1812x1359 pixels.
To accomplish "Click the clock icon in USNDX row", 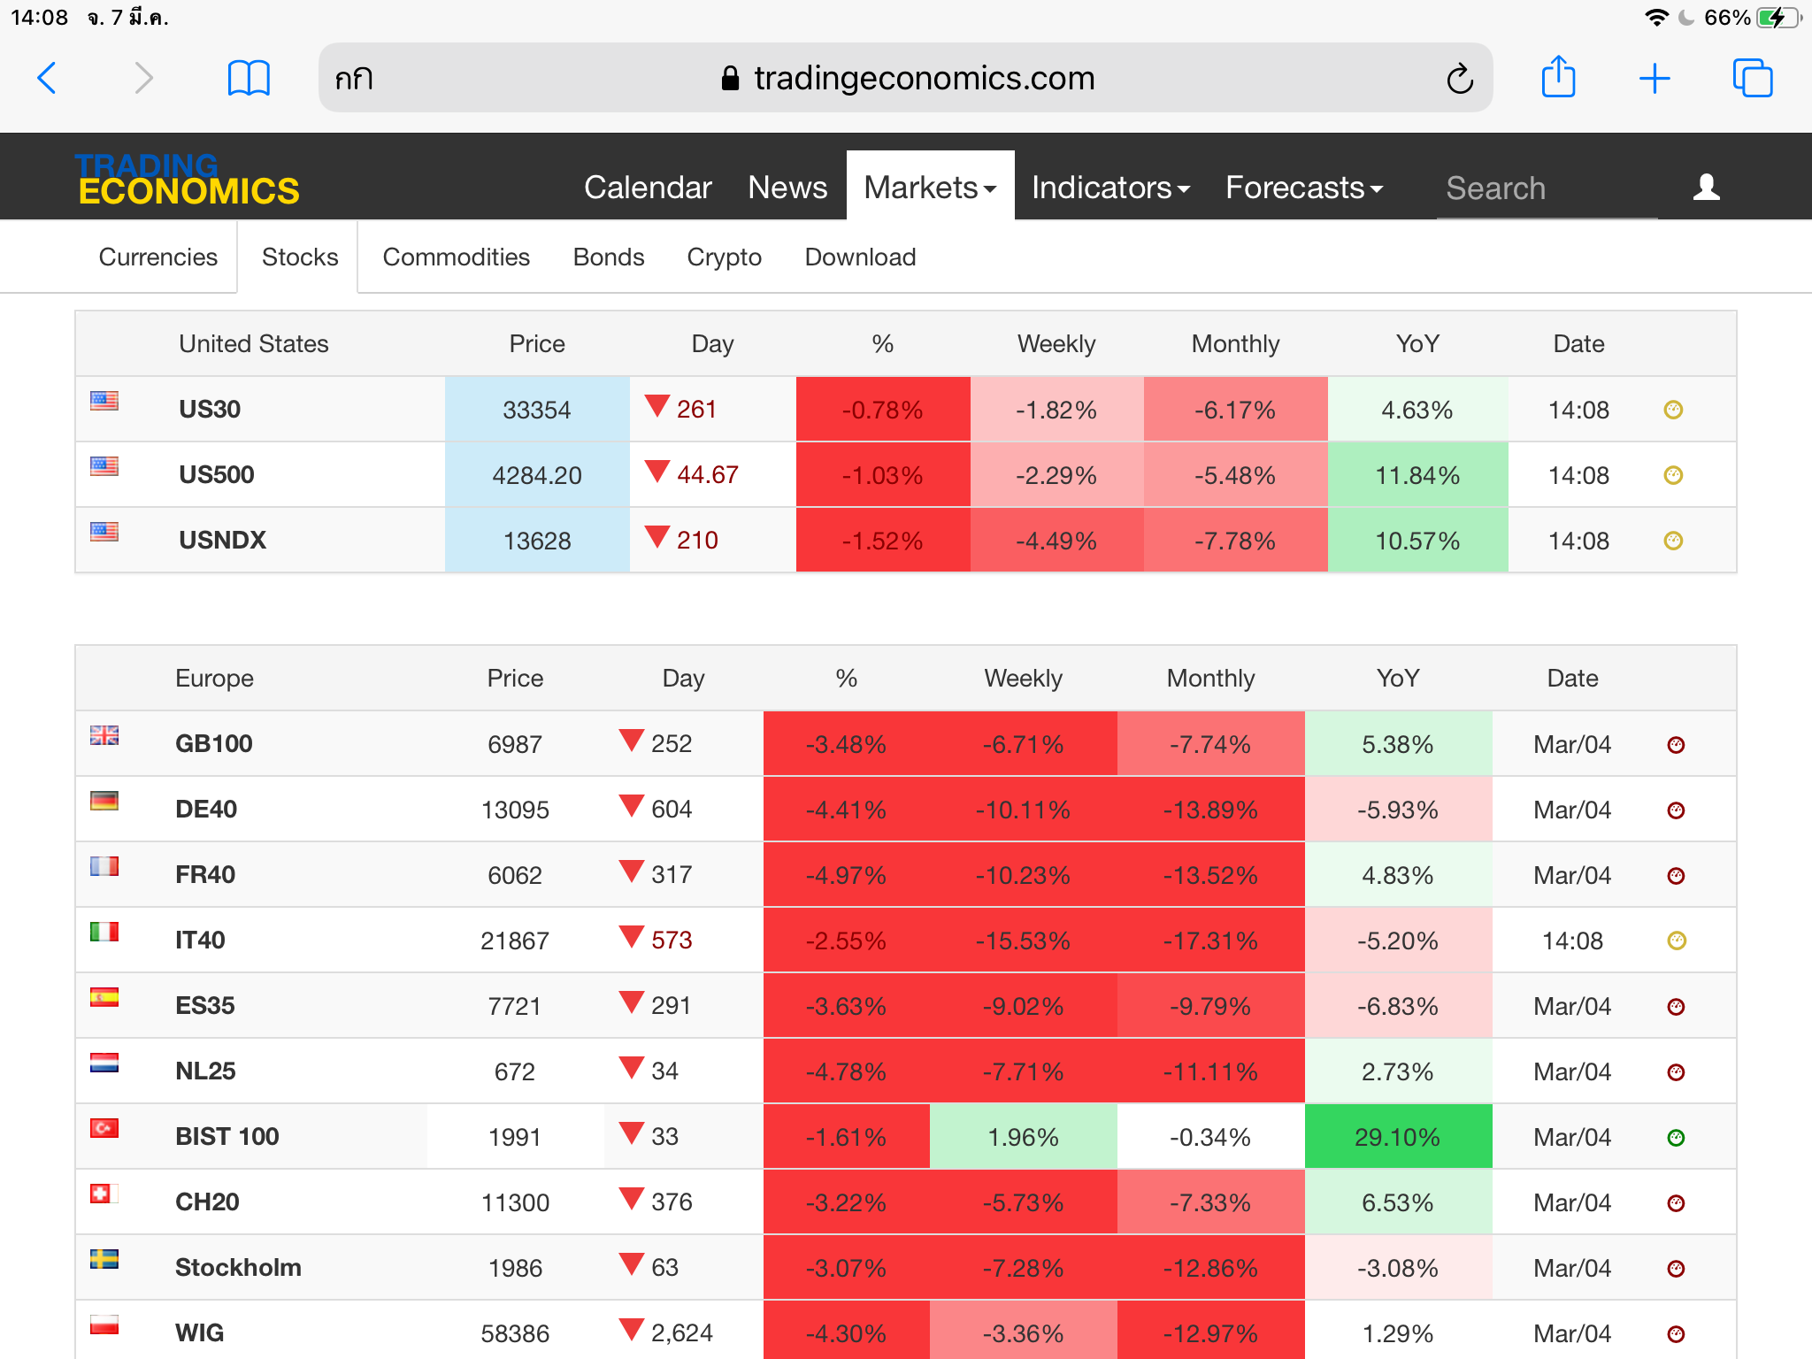I will tap(1672, 541).
